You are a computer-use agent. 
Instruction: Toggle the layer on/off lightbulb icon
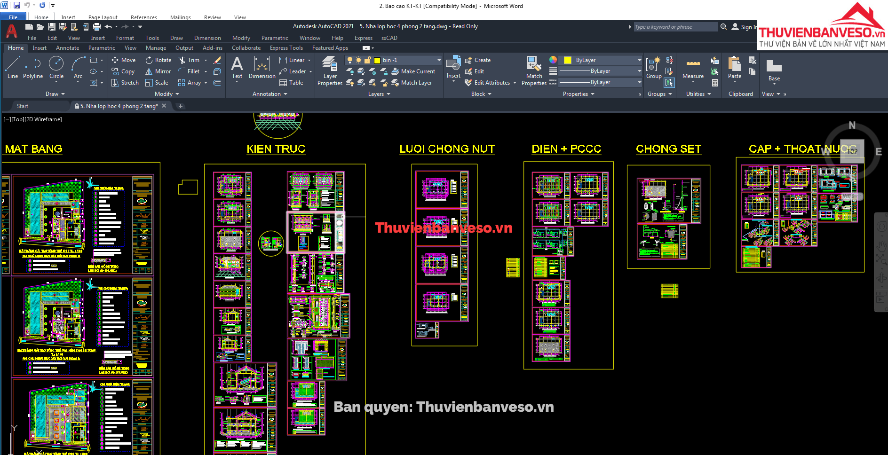tap(349, 60)
